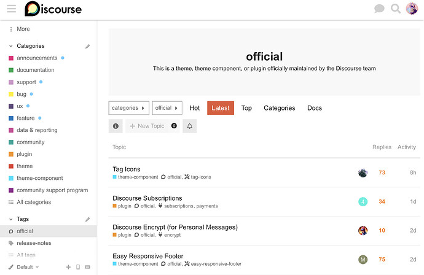Image resolution: width=424 pixels, height=275 pixels.
Task: Open the official tag filter dropdown
Action: (167, 108)
